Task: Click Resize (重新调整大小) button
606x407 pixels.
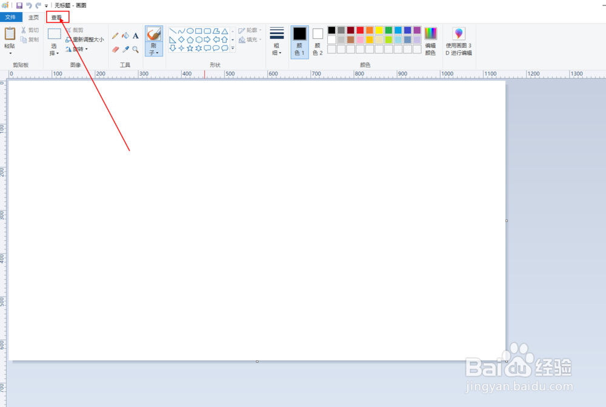Action: pos(85,39)
